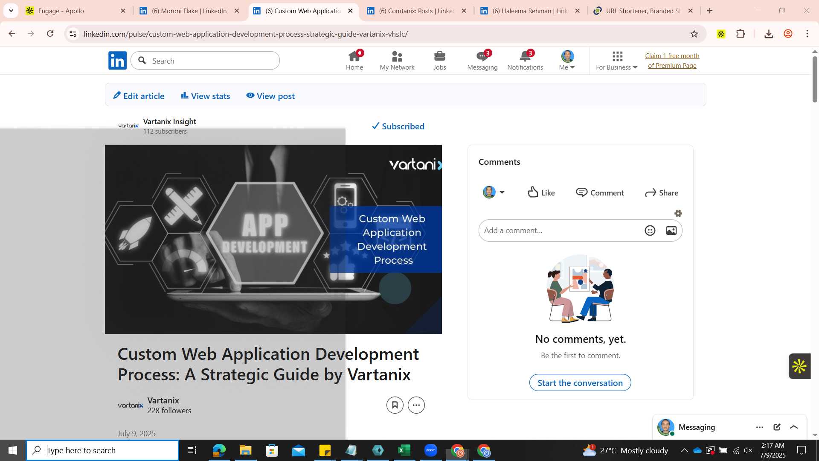Open Chrome downloads
Screen dimensions: 819x461
[x=769, y=34]
